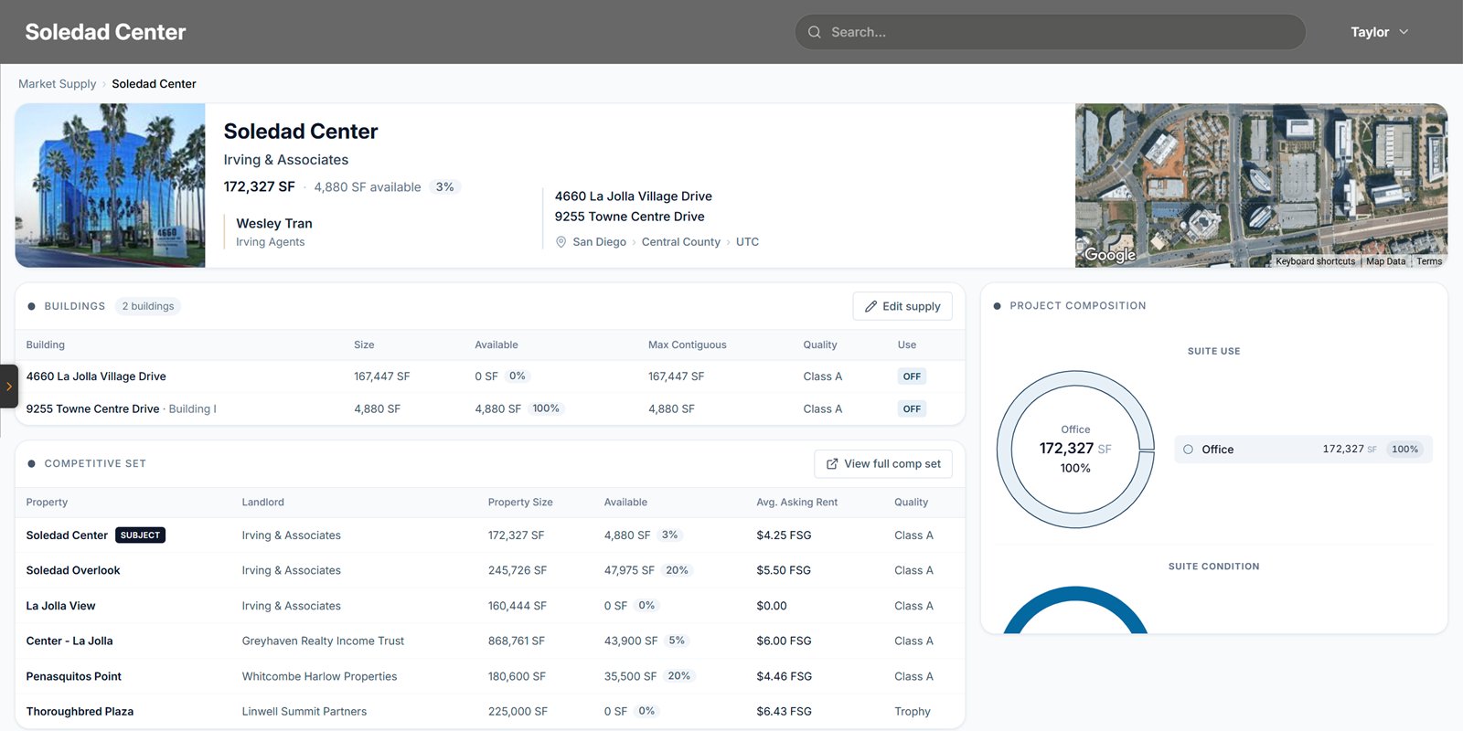
Task: Open the Taylor user dropdown
Action: coord(1380,32)
